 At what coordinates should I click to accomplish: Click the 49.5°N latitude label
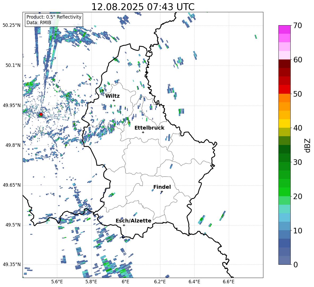pos(13,225)
